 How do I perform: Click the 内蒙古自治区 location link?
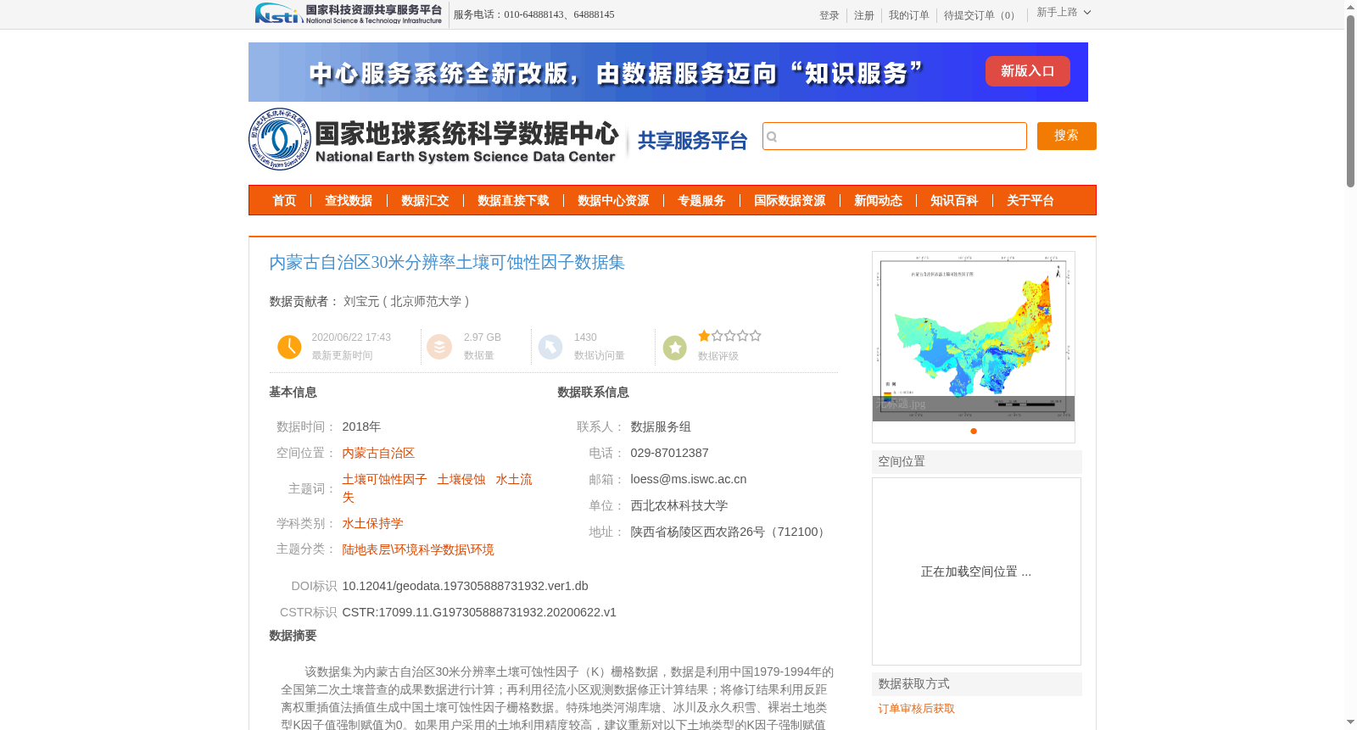pyautogui.click(x=378, y=453)
